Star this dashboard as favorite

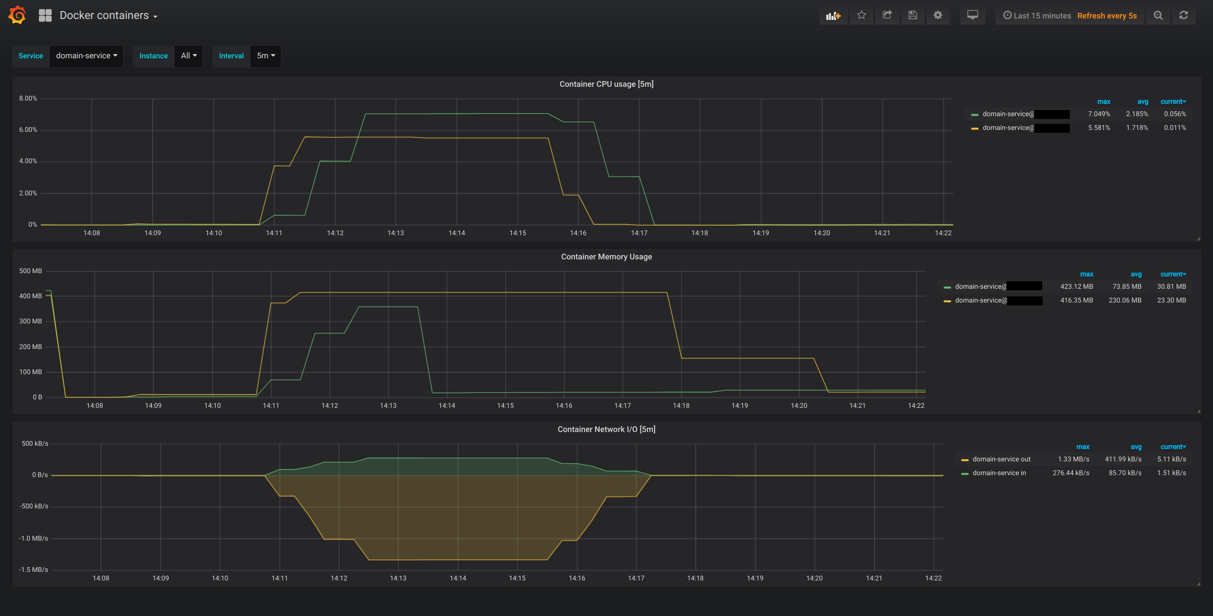(x=861, y=15)
